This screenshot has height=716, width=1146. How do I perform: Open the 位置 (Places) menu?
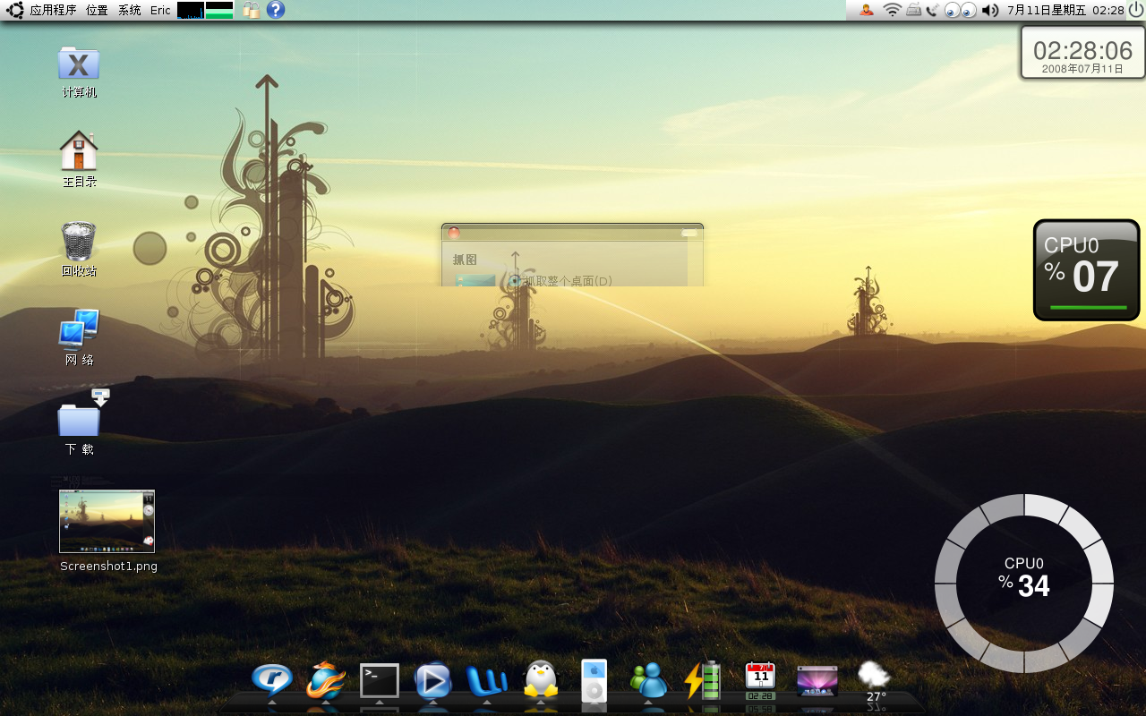pos(97,10)
